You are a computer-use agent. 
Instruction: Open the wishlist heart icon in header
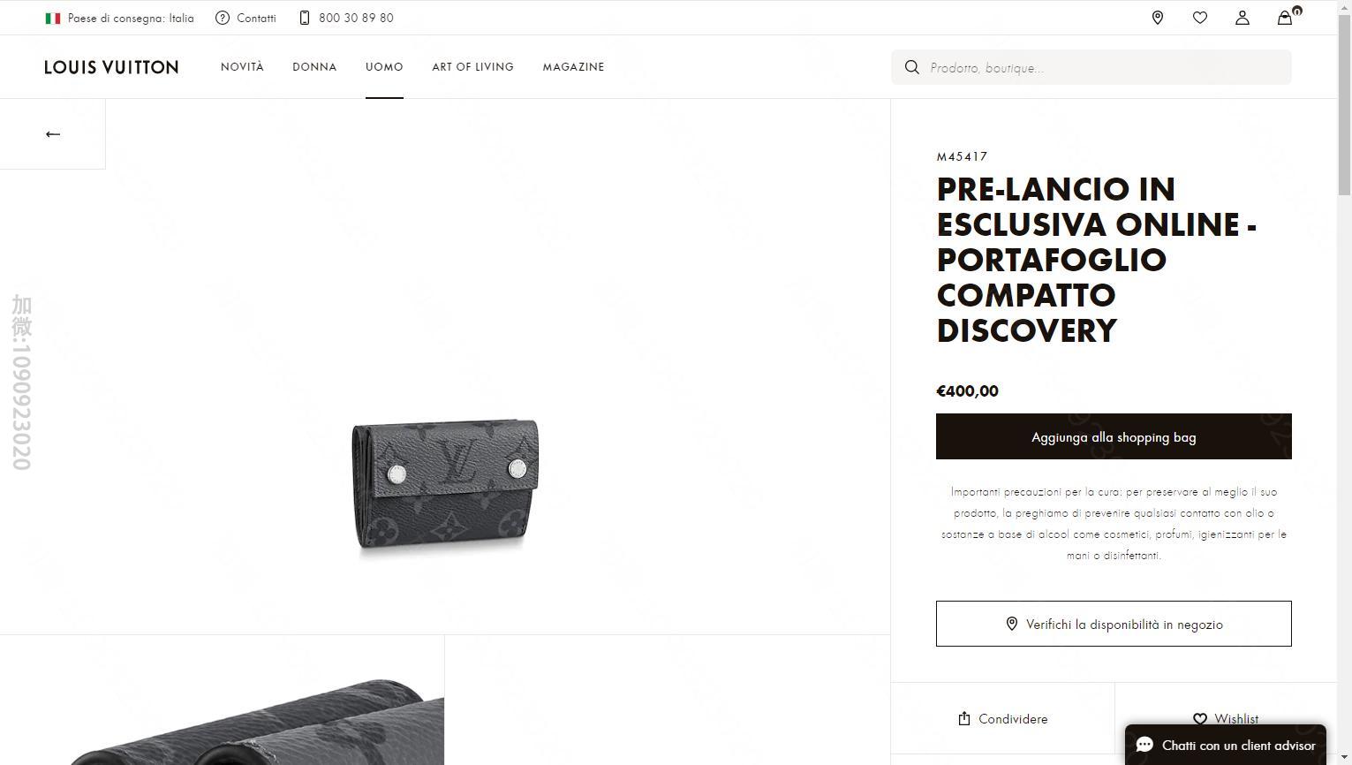(x=1199, y=18)
